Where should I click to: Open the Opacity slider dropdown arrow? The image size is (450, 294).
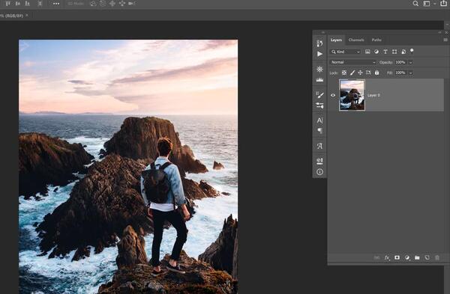coord(411,62)
